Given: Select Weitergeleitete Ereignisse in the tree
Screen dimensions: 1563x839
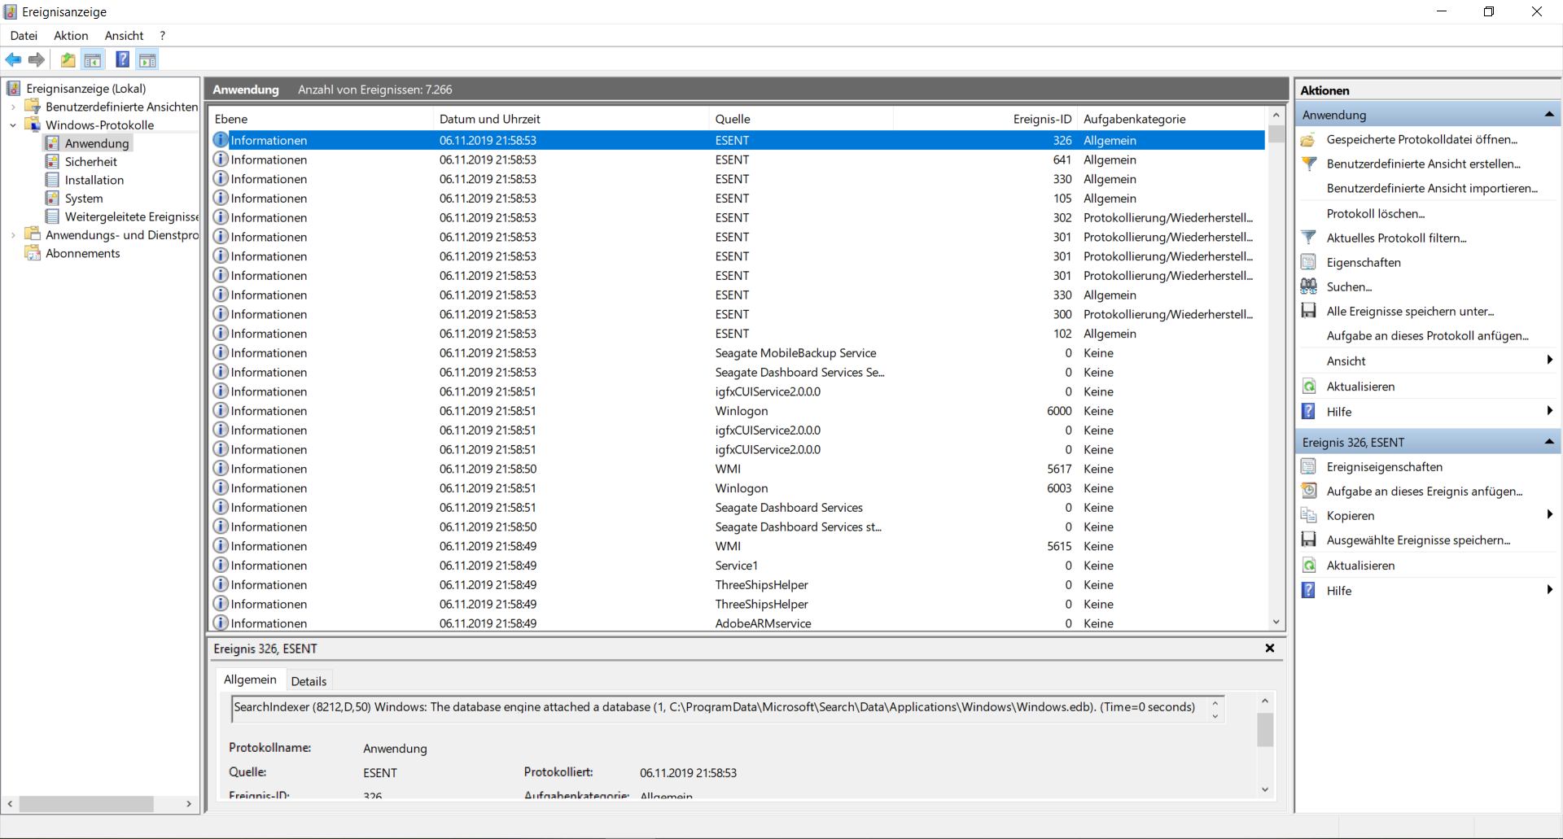Looking at the screenshot, I should click(131, 216).
